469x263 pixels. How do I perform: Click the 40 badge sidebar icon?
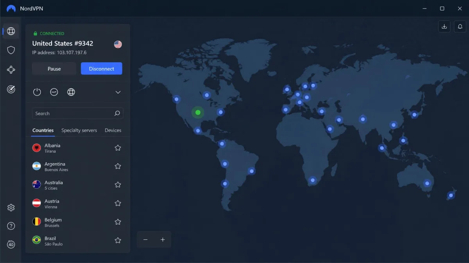click(x=11, y=245)
